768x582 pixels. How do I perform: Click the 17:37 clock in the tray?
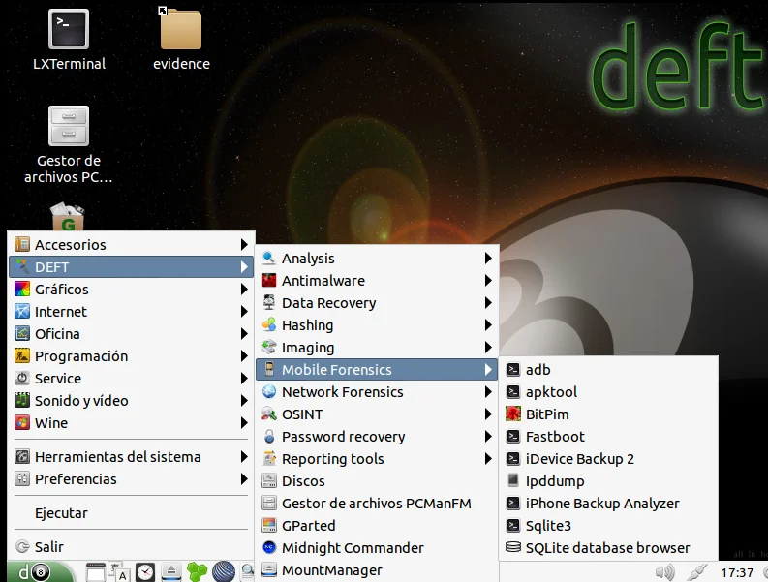tap(737, 572)
